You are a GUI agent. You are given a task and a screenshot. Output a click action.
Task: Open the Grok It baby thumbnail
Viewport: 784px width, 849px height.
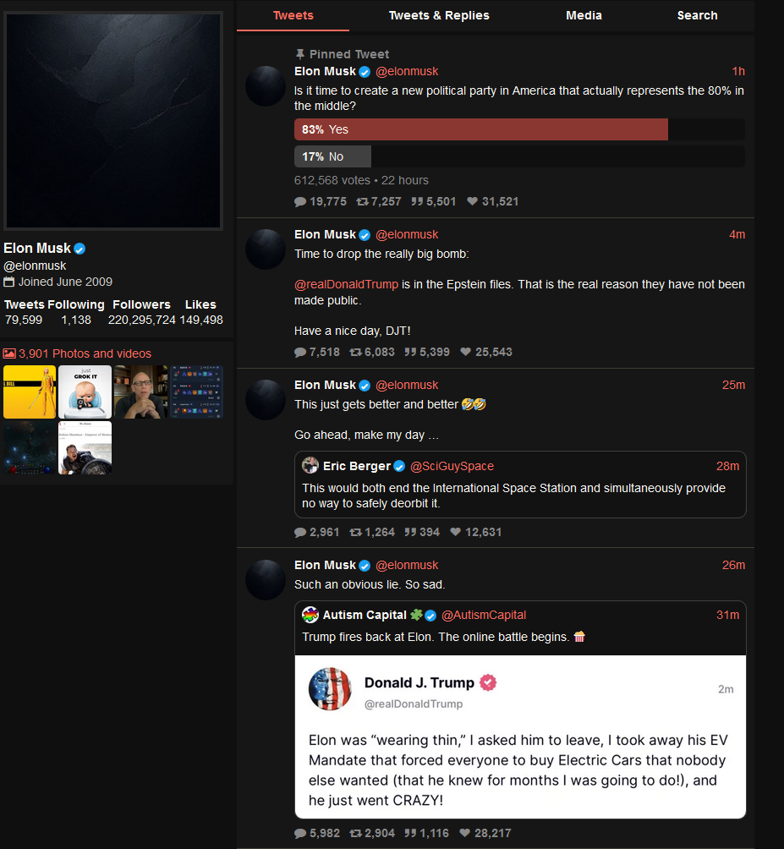coord(85,392)
